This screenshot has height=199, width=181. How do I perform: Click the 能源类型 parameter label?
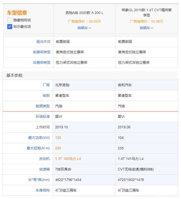coord(43,106)
